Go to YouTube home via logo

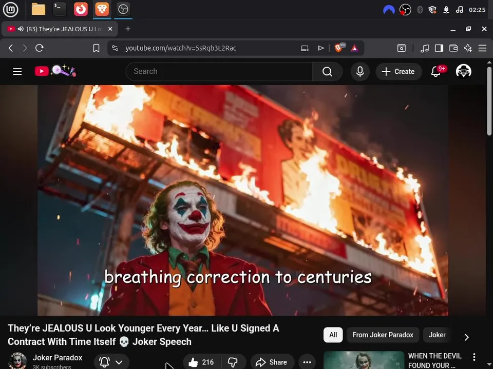click(55, 71)
